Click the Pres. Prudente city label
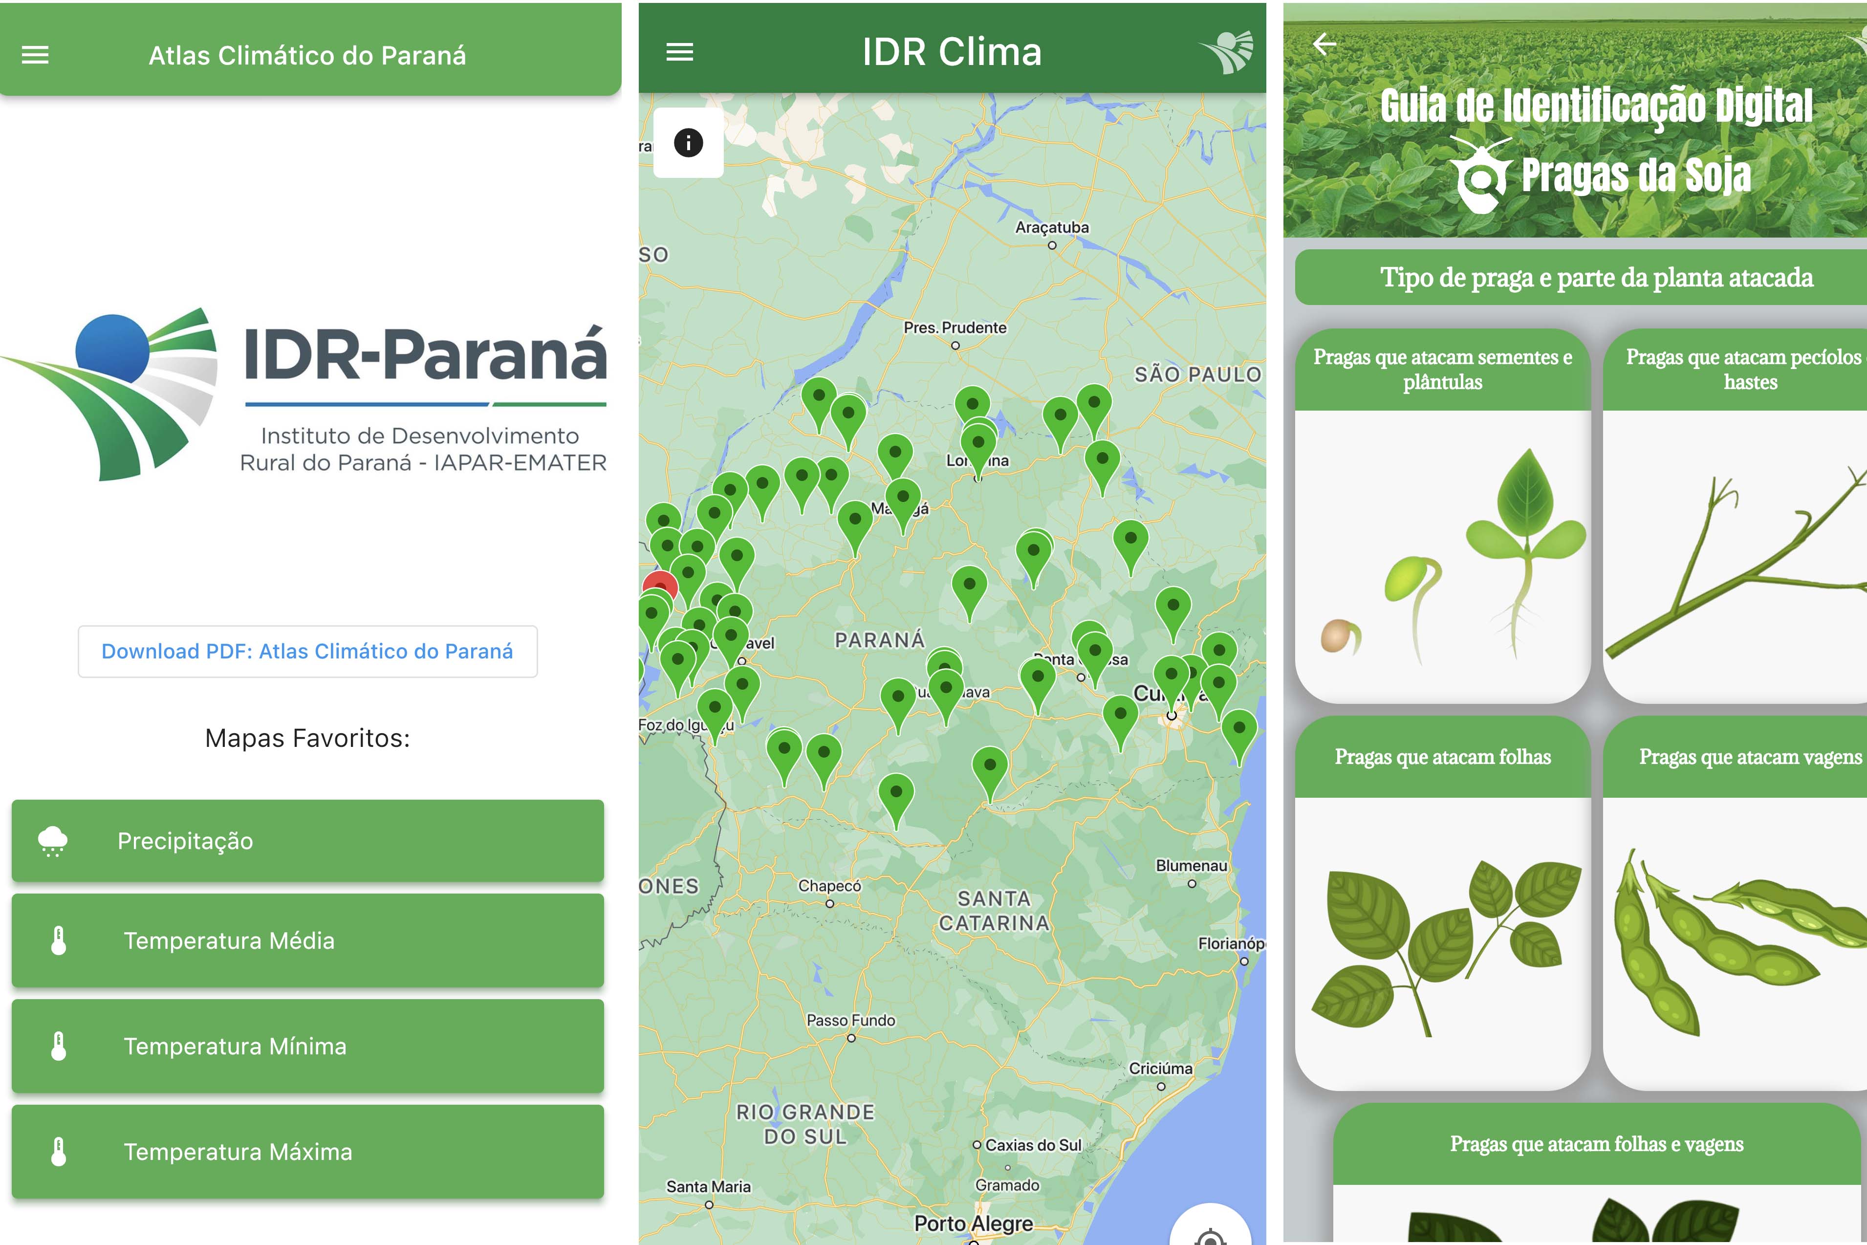The width and height of the screenshot is (1867, 1245). point(955,327)
